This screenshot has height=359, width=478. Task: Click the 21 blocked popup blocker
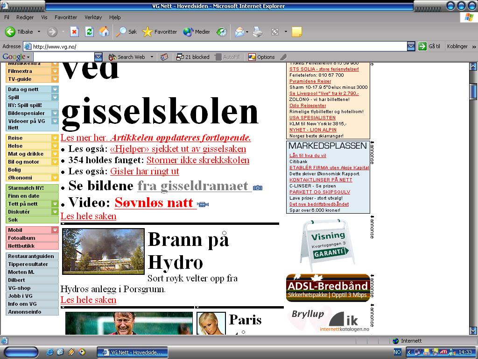tap(193, 57)
